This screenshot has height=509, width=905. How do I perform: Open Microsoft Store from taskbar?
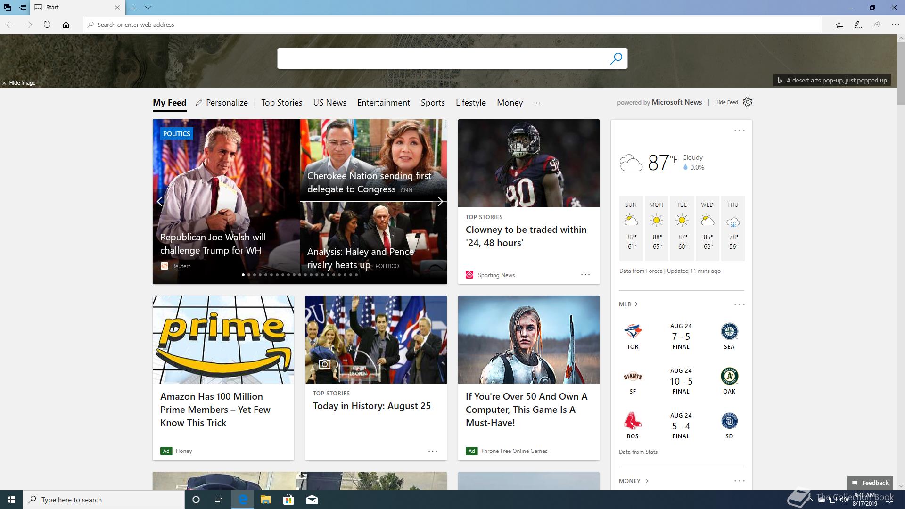[x=288, y=500]
